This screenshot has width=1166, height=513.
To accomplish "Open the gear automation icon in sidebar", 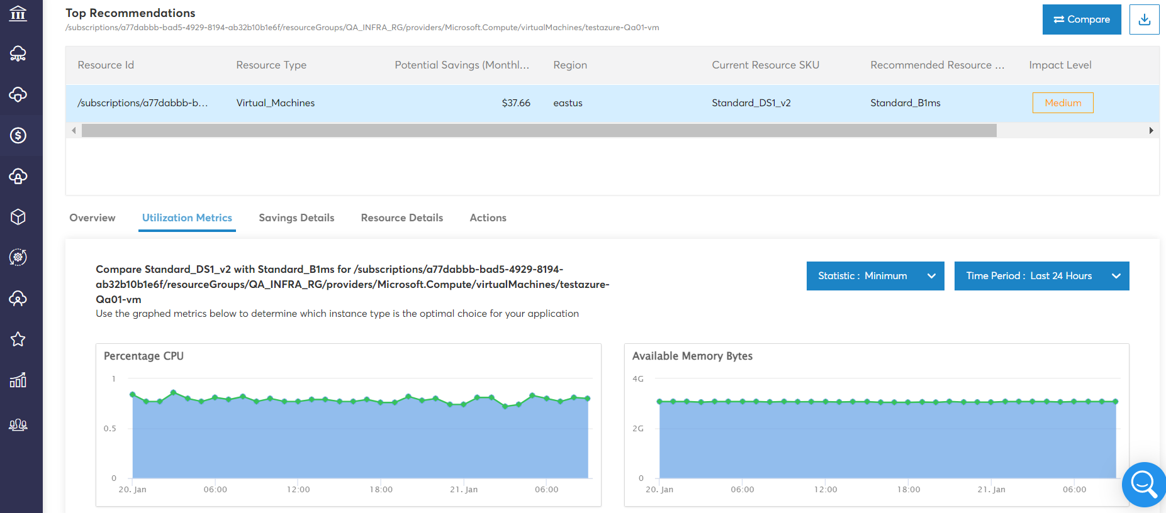I will point(18,257).
